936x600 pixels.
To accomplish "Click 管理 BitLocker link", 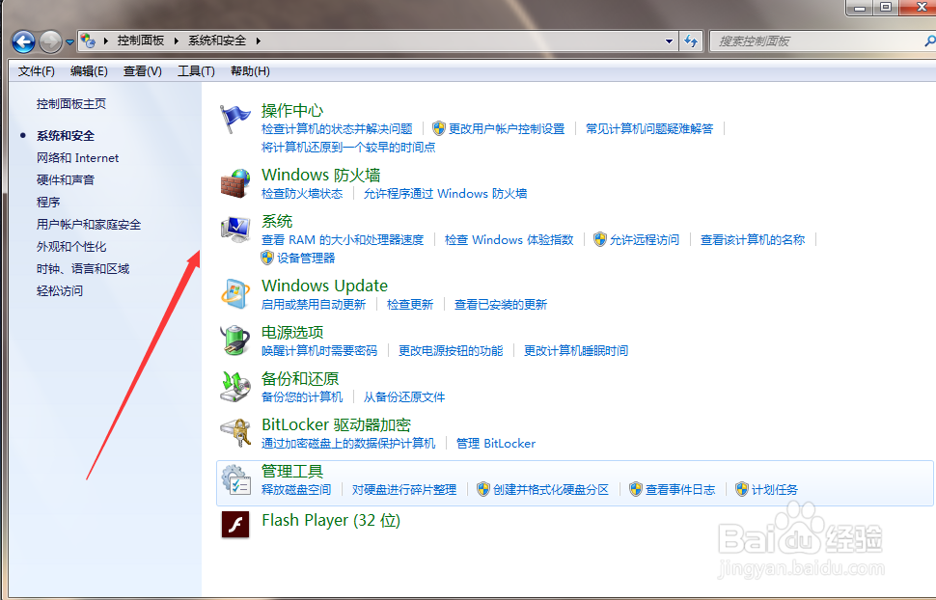I will pos(496,443).
